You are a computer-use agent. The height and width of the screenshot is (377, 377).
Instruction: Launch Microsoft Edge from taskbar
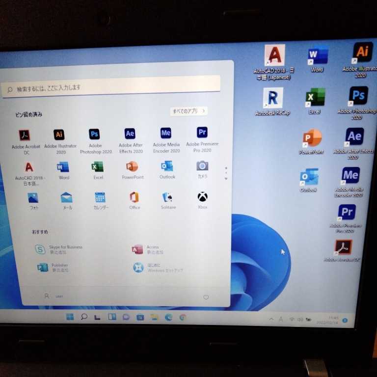[x=168, y=318]
